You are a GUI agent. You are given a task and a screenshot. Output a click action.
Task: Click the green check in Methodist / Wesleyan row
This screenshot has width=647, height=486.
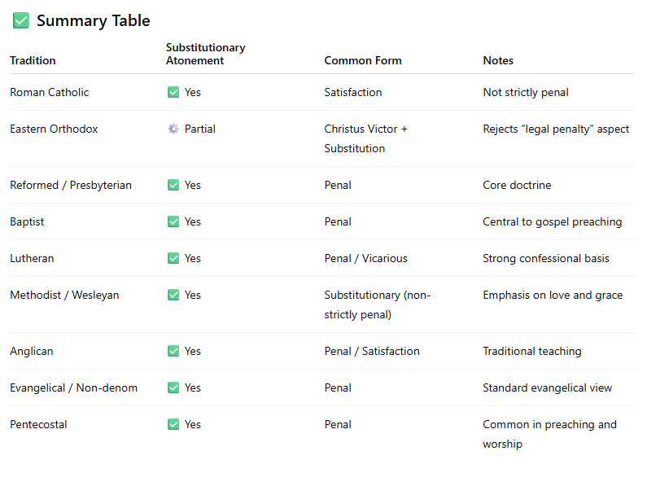(173, 295)
